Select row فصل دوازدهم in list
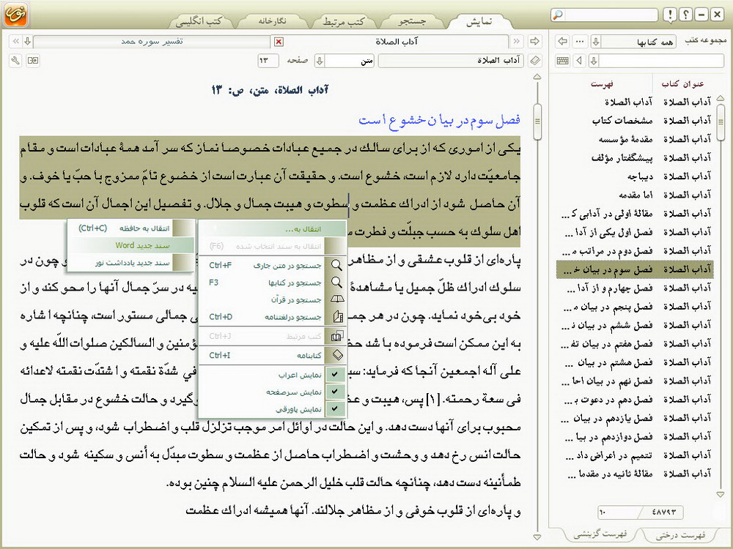This screenshot has height=549, width=733. [x=635, y=437]
